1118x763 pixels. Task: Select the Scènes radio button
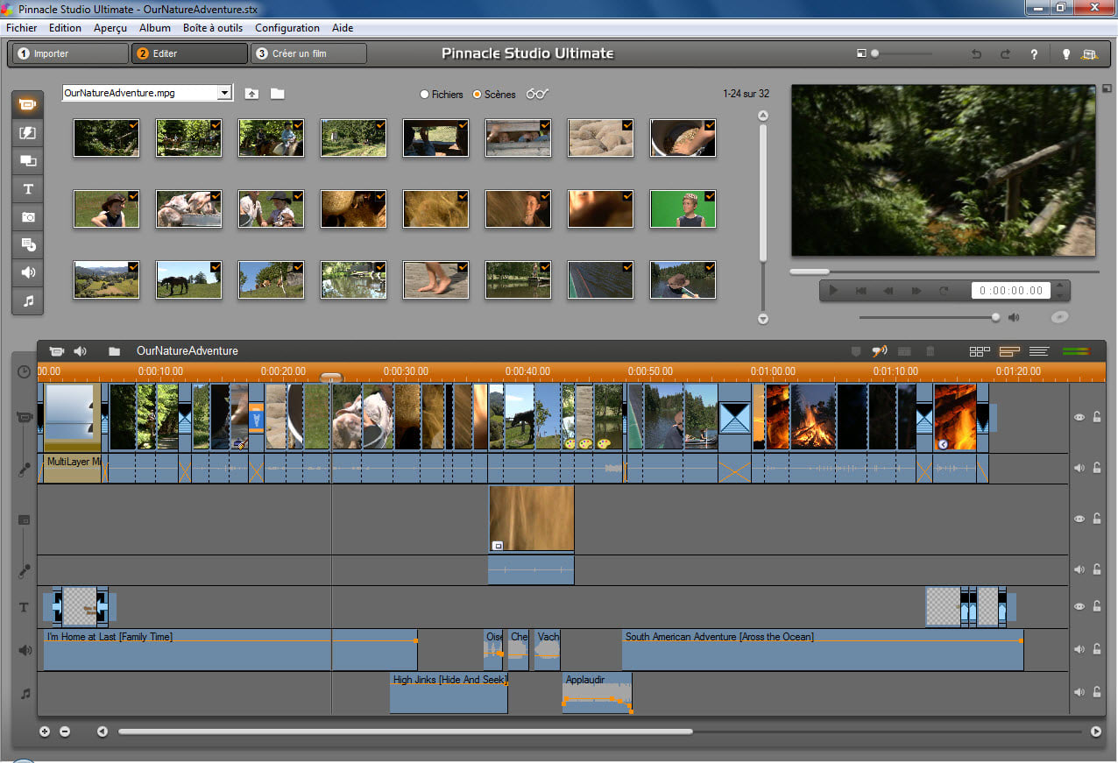point(493,94)
